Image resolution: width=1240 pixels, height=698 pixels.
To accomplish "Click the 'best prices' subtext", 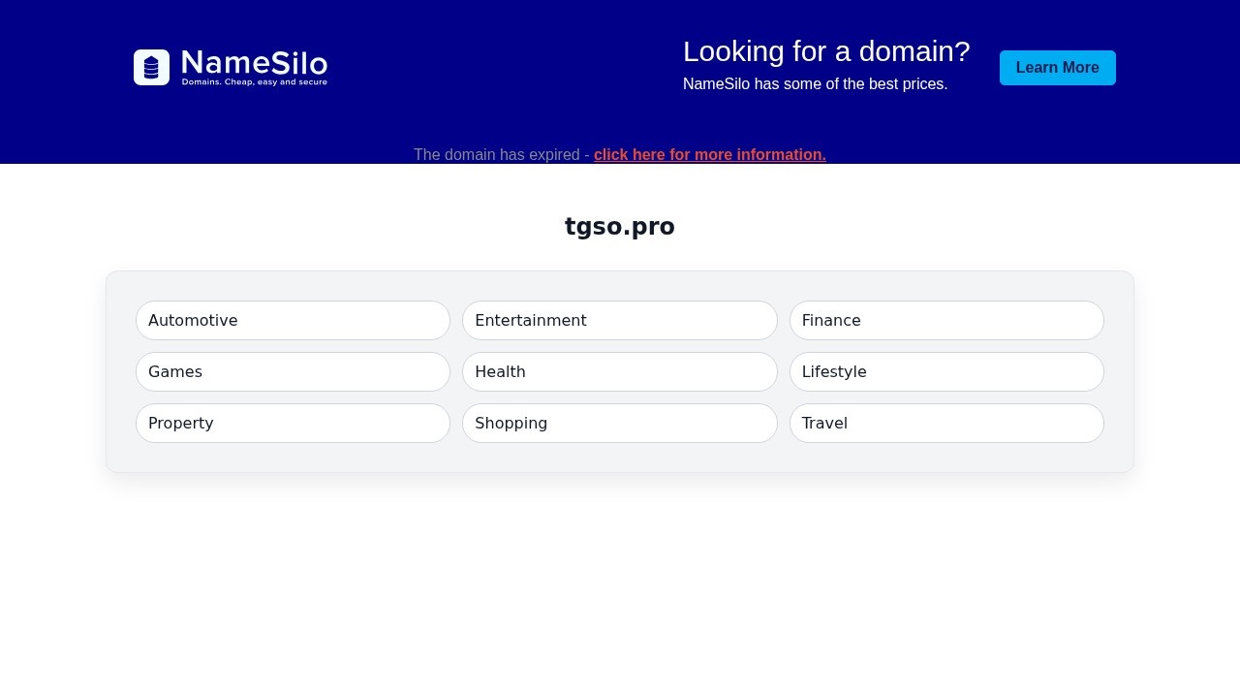I will click(x=815, y=83).
